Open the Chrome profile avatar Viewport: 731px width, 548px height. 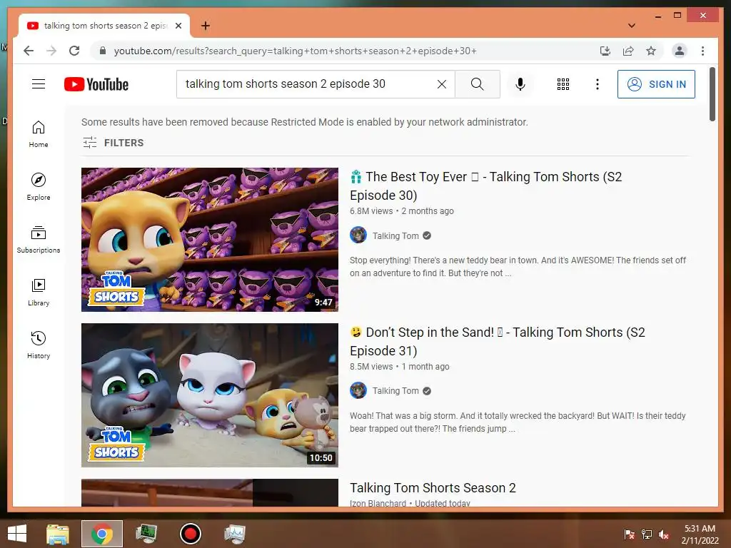(680, 51)
